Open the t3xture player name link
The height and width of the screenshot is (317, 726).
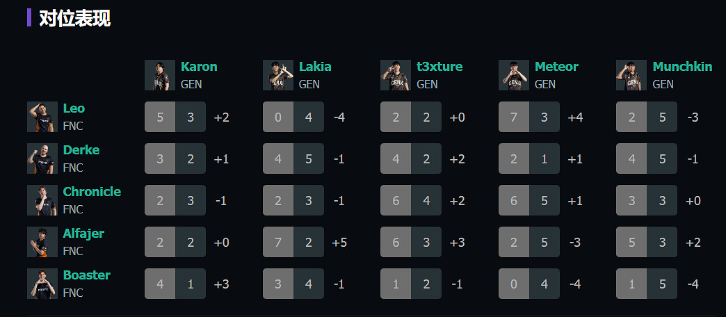click(x=439, y=67)
